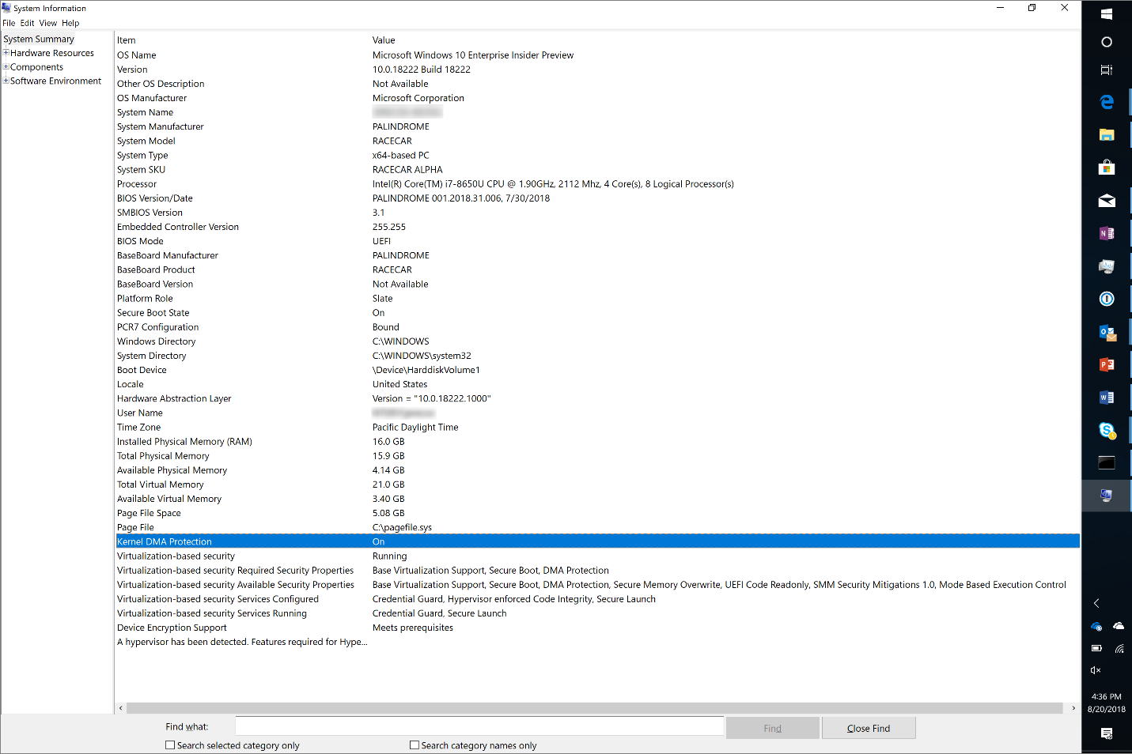Click the Close Find button
Screen dimensions: 1132x754
coord(868,728)
